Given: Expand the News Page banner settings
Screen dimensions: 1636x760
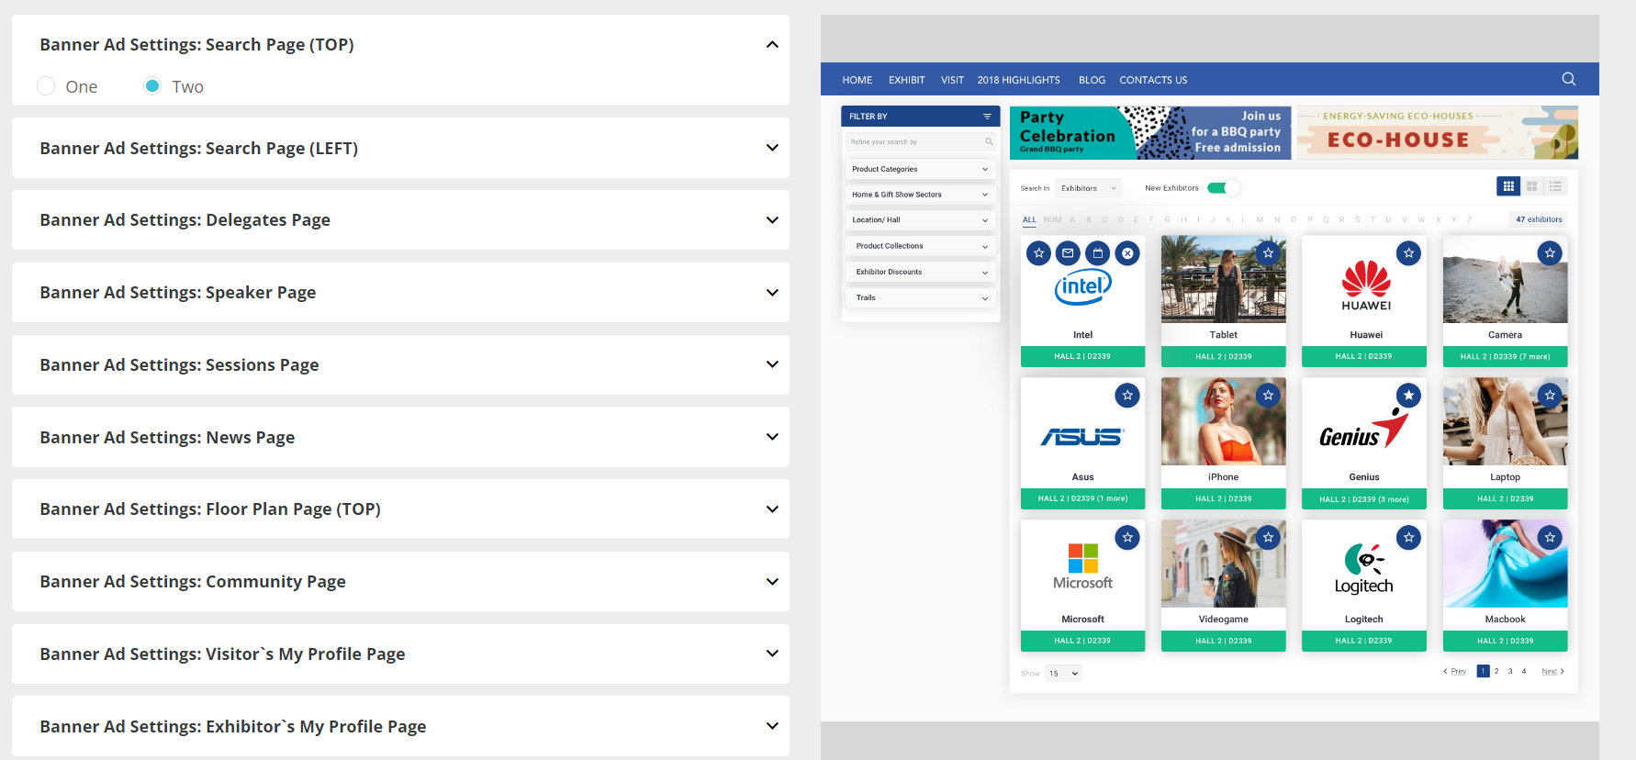Looking at the screenshot, I should [x=772, y=437].
